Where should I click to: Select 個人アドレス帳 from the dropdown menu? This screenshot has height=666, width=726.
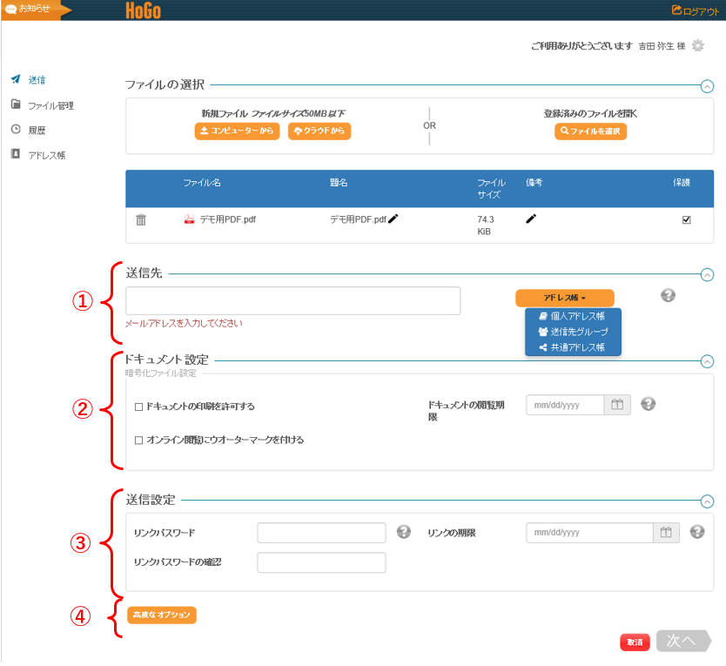572,316
